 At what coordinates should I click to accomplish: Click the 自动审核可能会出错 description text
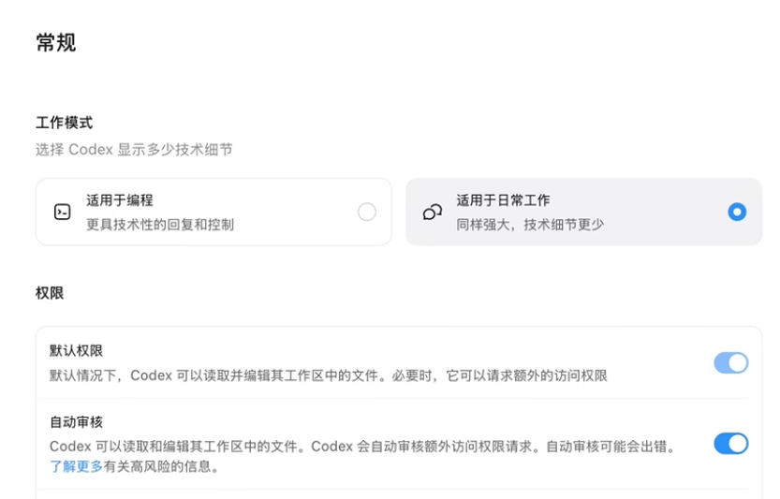pyautogui.click(x=612, y=447)
